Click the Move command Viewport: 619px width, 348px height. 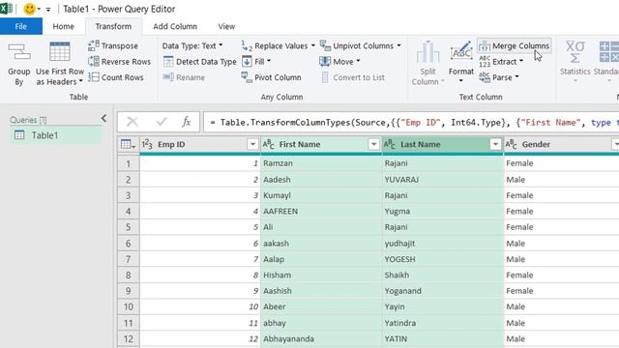click(x=339, y=62)
